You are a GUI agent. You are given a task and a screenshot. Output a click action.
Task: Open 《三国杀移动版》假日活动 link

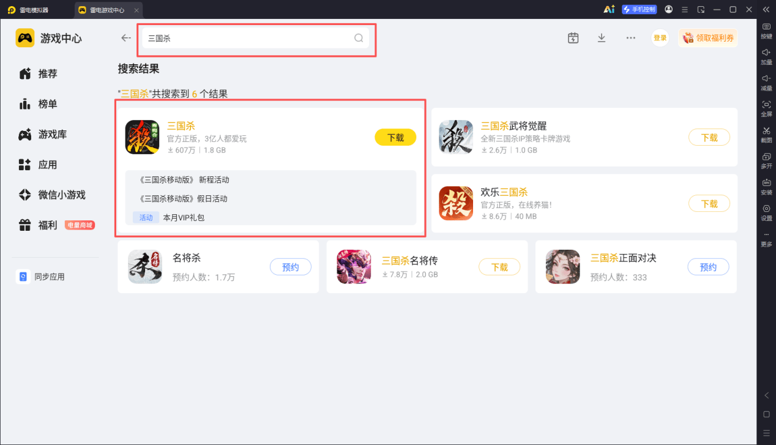183,199
